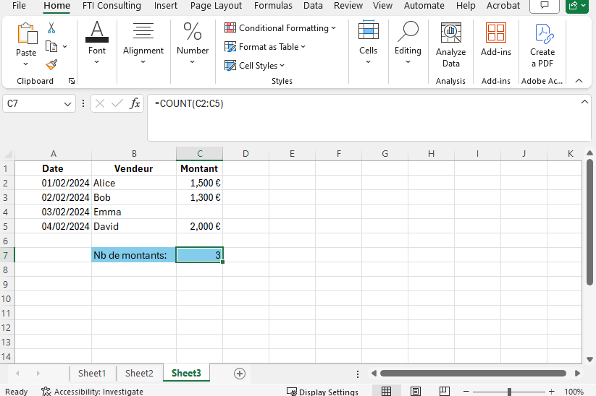The height and width of the screenshot is (396, 596).
Task: Open the Number format group
Action: click(193, 43)
